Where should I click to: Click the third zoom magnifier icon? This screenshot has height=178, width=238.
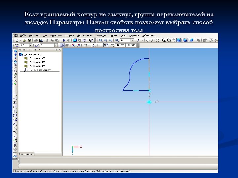point(110,40)
